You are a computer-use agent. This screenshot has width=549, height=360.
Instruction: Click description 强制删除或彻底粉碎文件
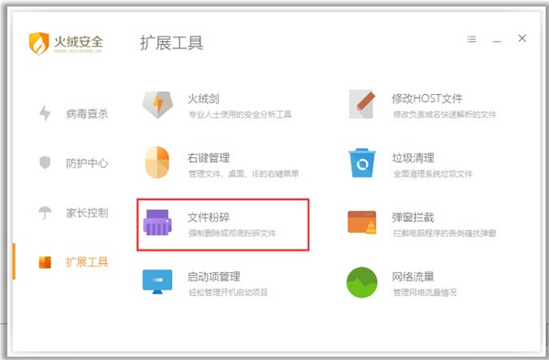(x=232, y=233)
